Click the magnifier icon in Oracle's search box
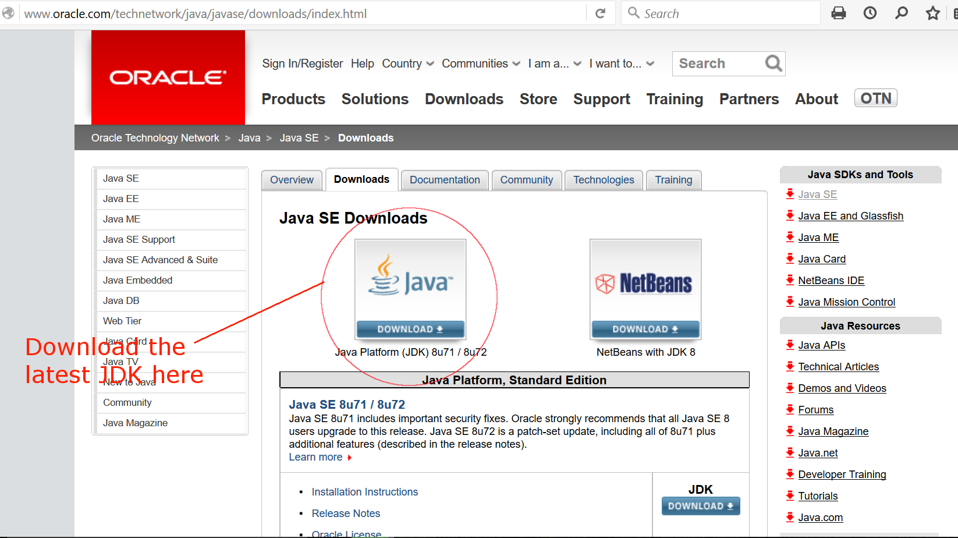 [773, 63]
